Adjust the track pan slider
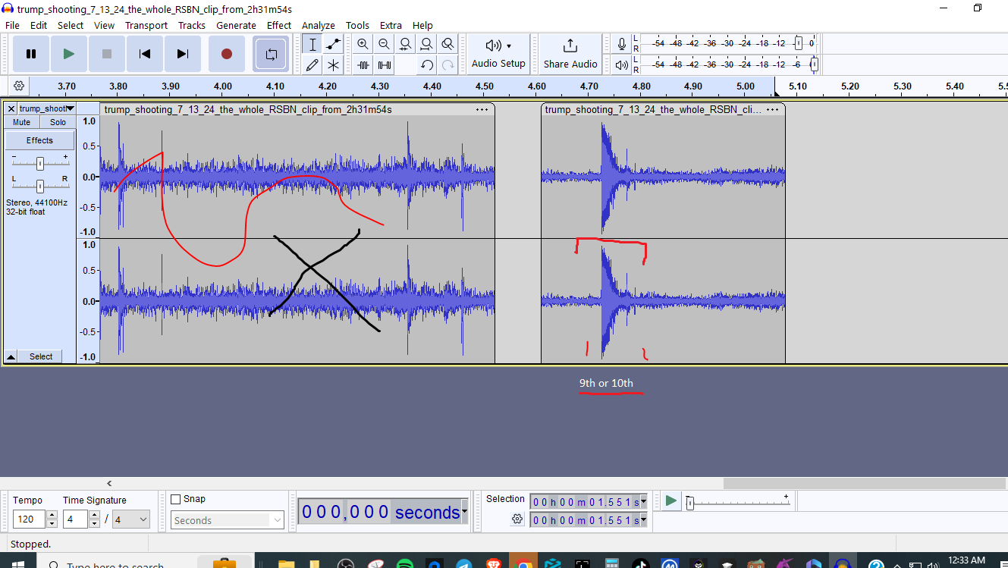The height and width of the screenshot is (568, 1008). 40,186
